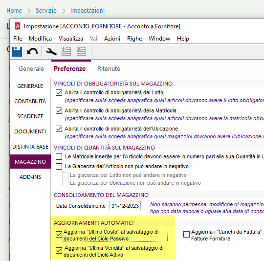Switch to the Ritenute tab
The height and width of the screenshot is (261, 264).
pos(109,68)
